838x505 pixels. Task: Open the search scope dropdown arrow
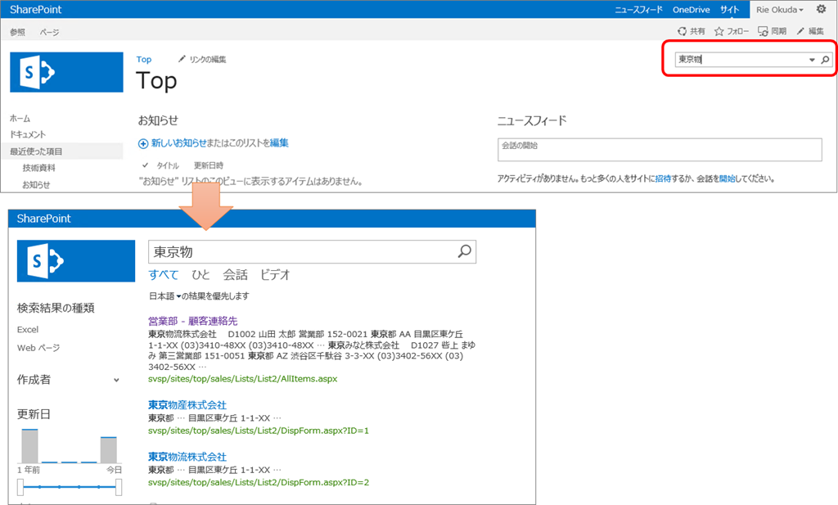[812, 60]
